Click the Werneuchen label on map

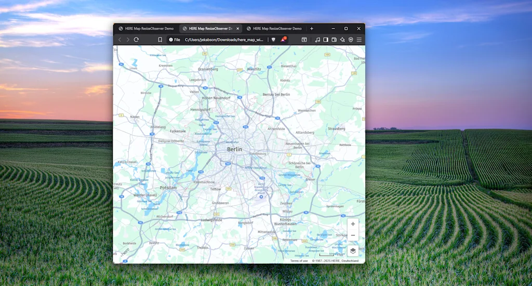click(307, 110)
